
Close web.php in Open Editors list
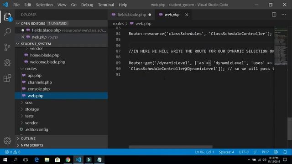pos(23,37)
